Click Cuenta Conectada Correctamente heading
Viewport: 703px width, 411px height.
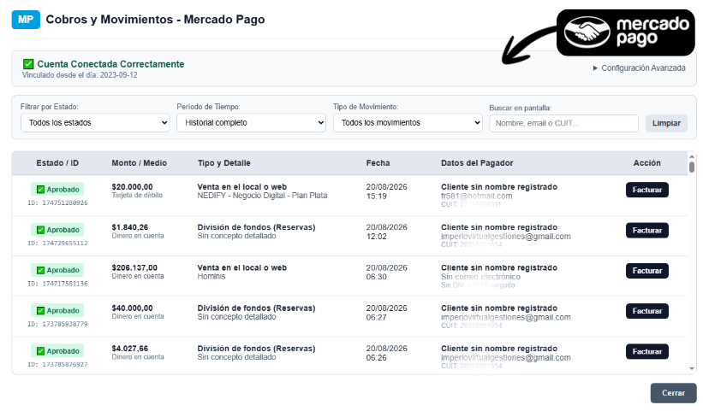(110, 64)
